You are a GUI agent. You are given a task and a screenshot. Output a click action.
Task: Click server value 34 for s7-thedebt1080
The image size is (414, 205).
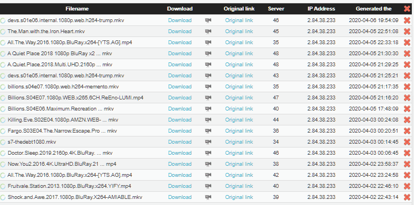(x=276, y=142)
